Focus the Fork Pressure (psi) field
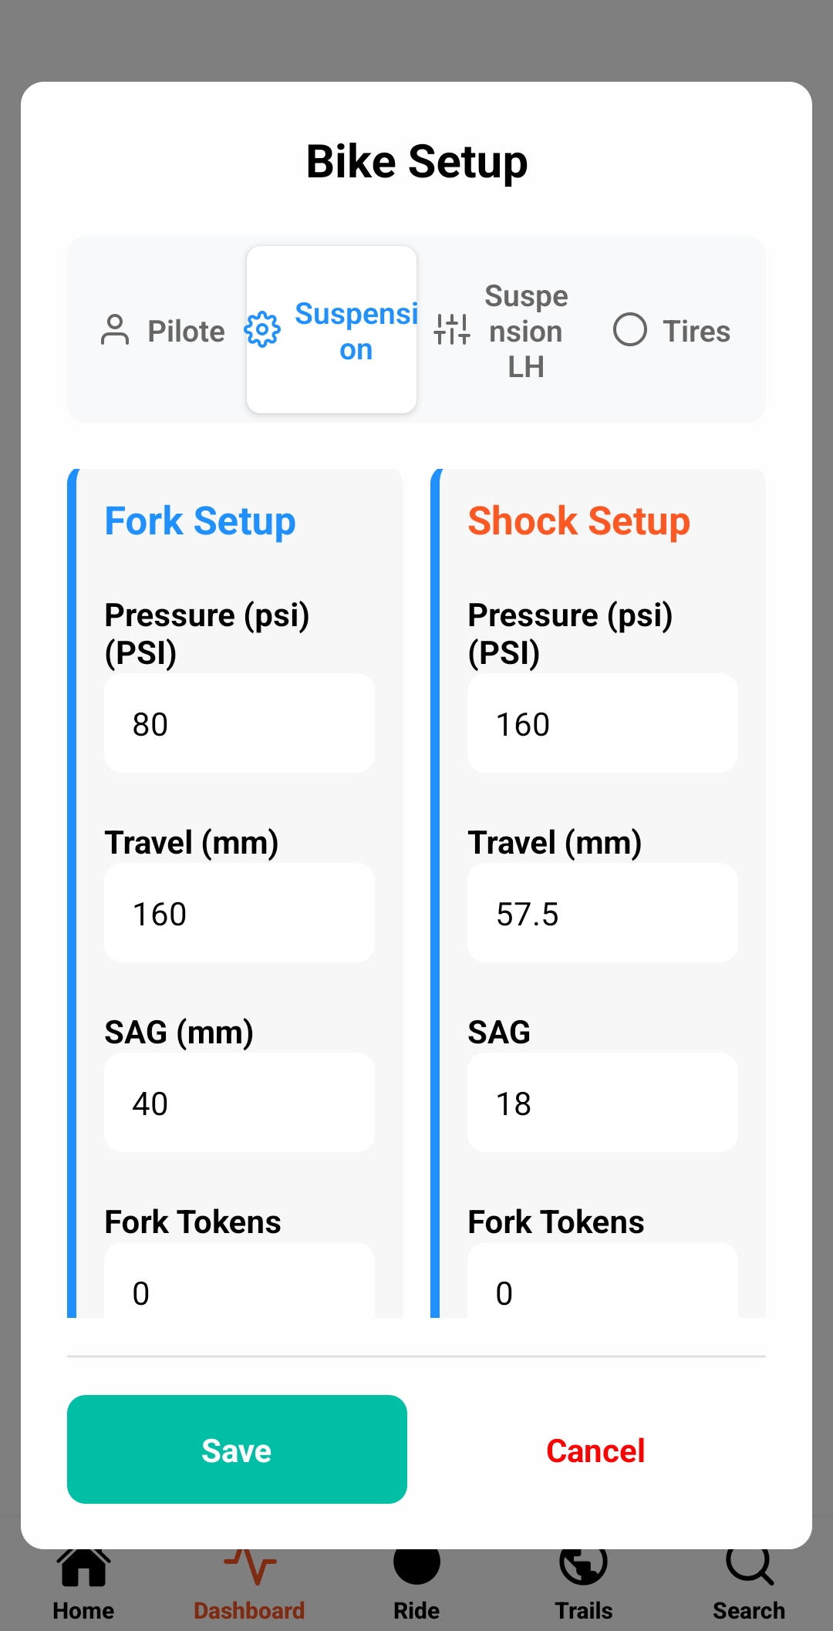The height and width of the screenshot is (1631, 833). tap(239, 723)
